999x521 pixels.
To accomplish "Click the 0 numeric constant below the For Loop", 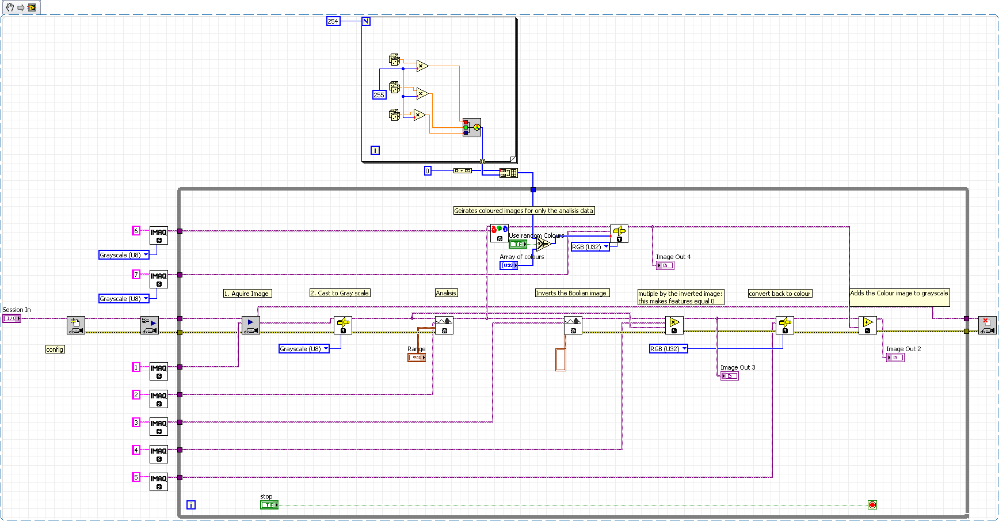I will pyautogui.click(x=428, y=171).
